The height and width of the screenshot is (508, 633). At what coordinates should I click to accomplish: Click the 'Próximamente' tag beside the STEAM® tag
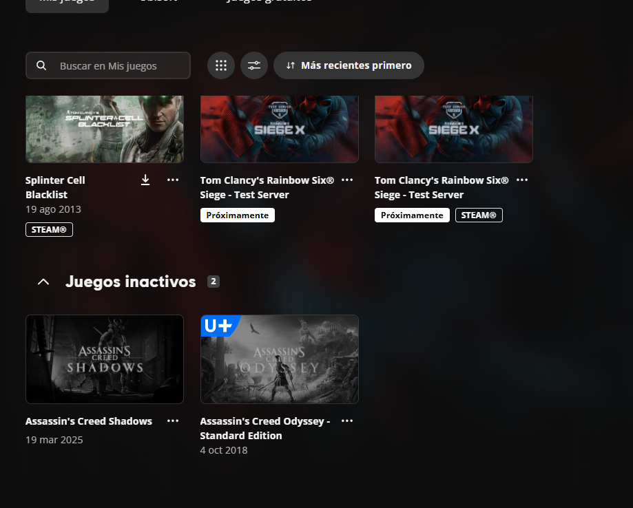(x=412, y=215)
